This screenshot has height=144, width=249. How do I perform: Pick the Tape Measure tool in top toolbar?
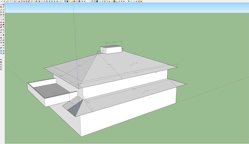32,1
